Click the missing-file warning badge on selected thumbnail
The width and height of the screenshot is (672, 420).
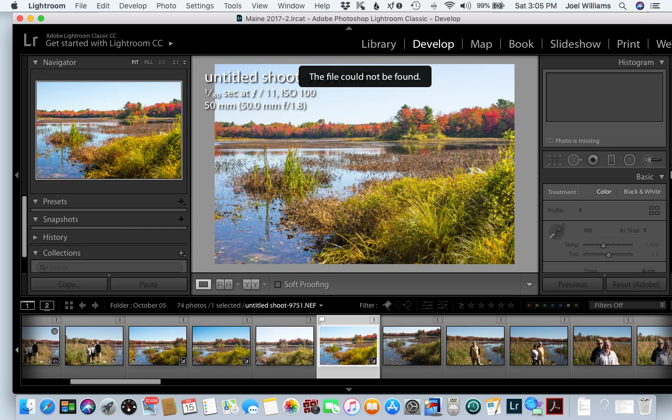373,320
